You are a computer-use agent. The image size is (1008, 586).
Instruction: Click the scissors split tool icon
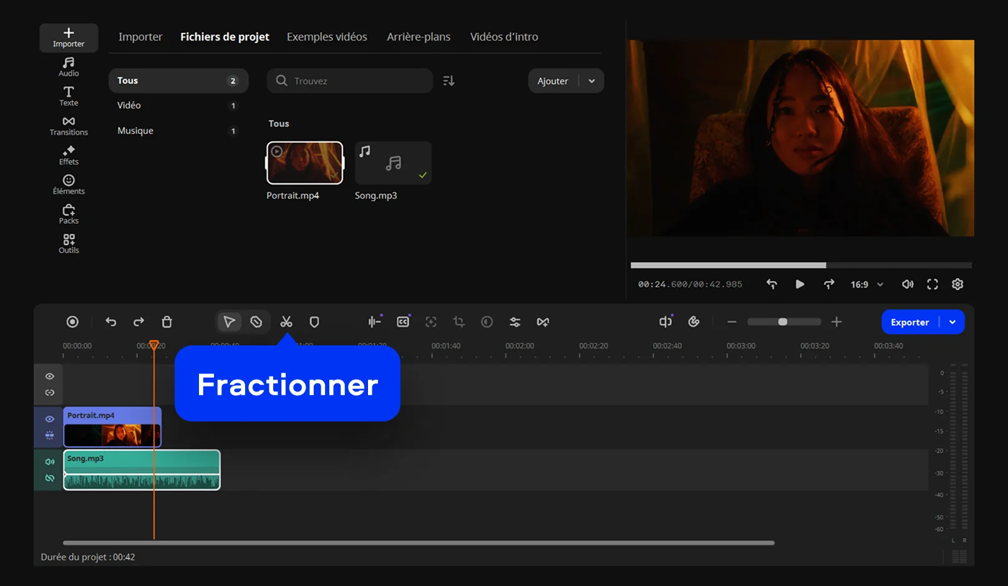[286, 322]
